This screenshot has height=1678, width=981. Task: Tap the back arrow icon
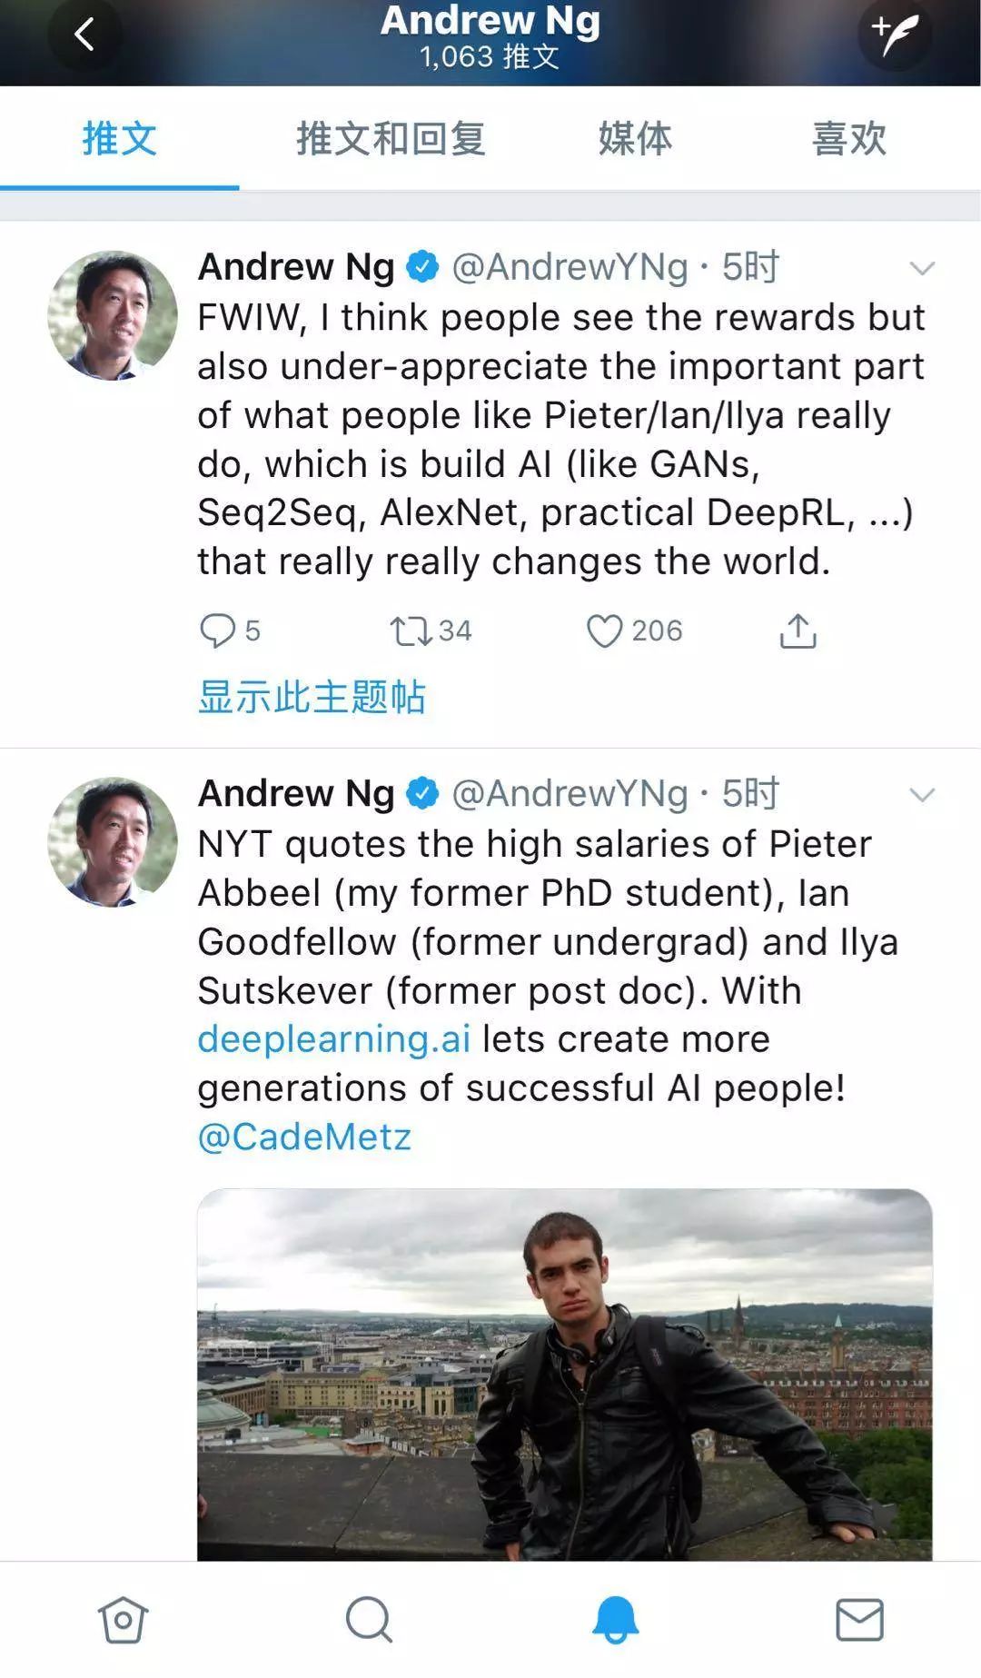(84, 35)
